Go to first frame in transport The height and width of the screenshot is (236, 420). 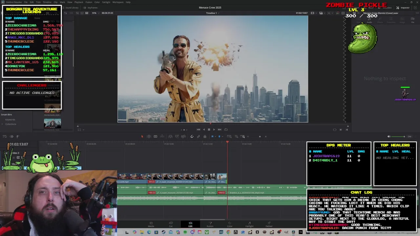pyautogui.click(x=198, y=129)
